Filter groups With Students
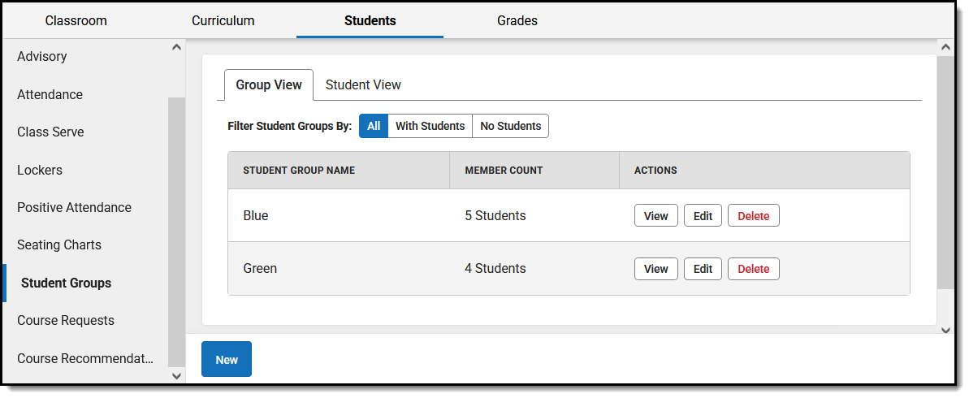969x398 pixels. coord(430,126)
